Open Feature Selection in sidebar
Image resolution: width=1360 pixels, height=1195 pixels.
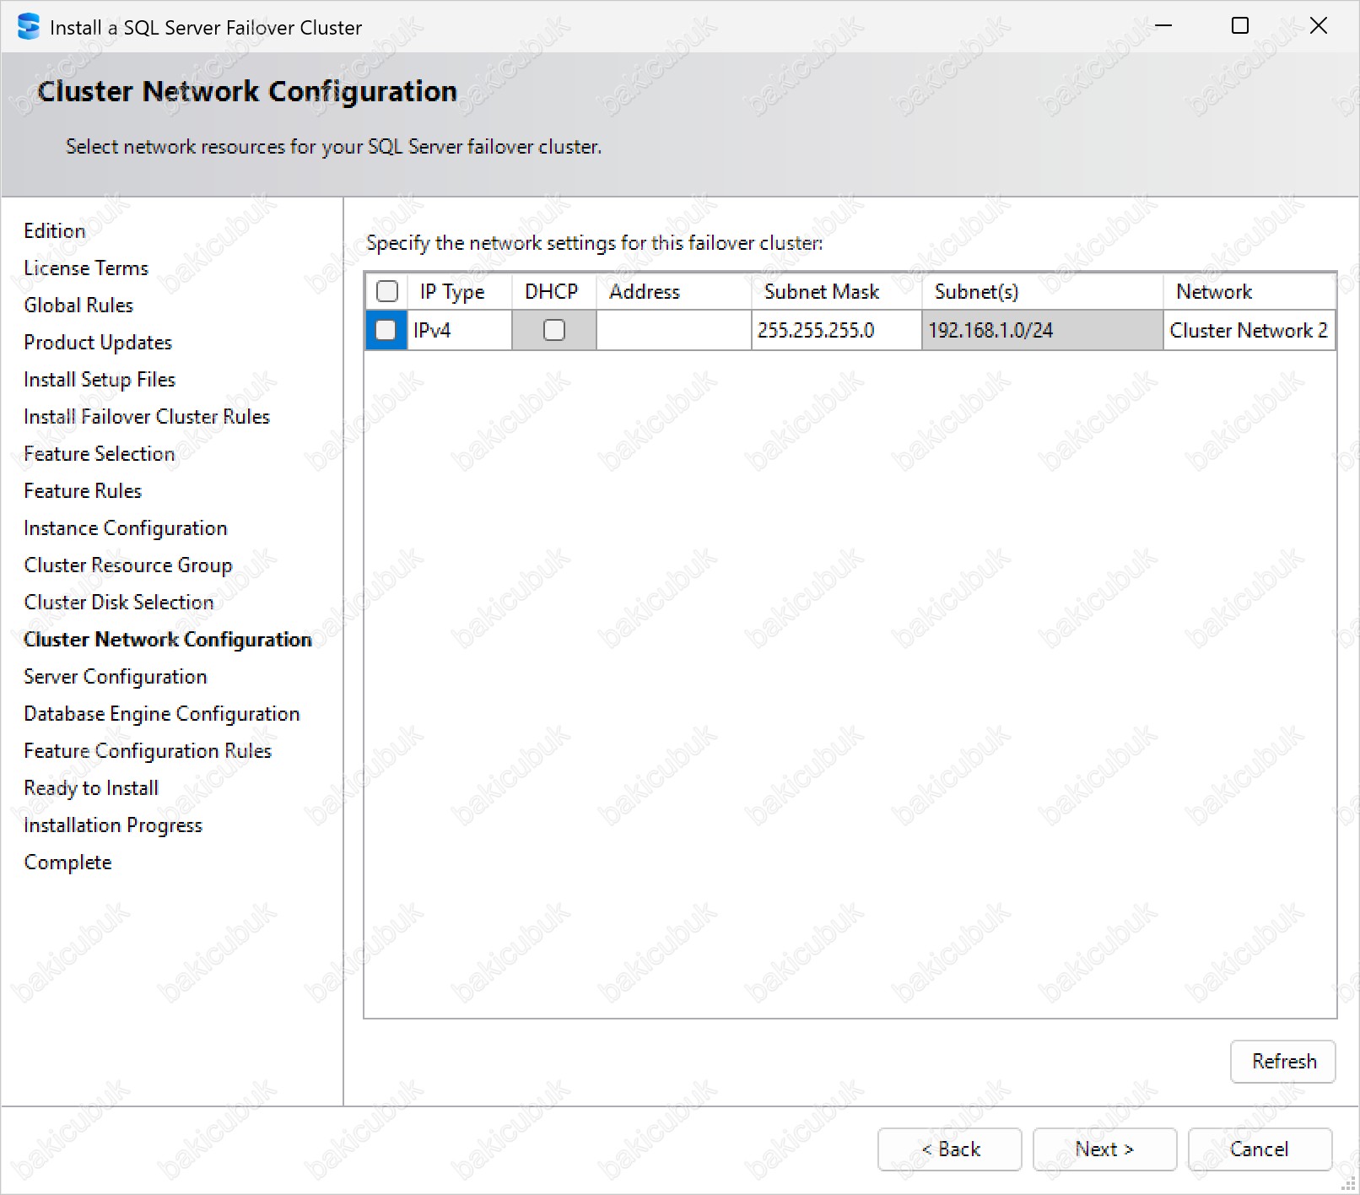[100, 453]
